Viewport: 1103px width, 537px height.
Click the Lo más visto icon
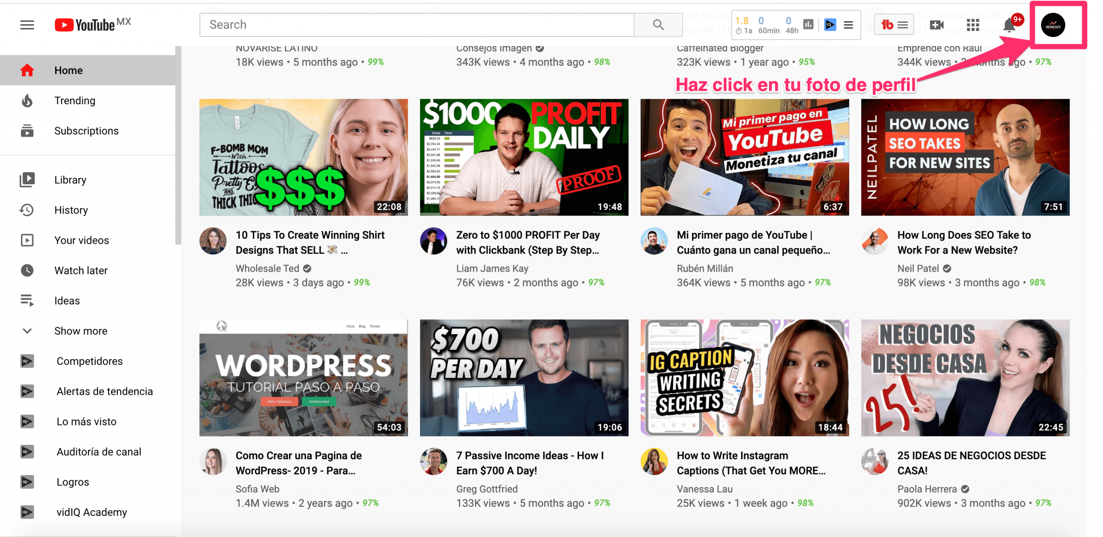point(27,421)
